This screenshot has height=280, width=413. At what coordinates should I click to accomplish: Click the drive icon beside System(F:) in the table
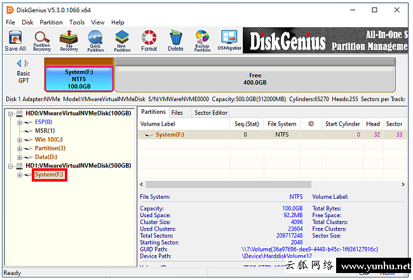coord(149,135)
